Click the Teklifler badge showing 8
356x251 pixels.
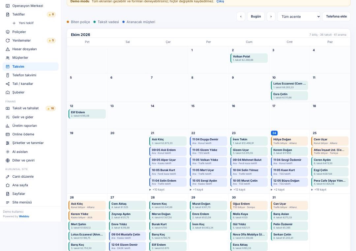[51, 14]
